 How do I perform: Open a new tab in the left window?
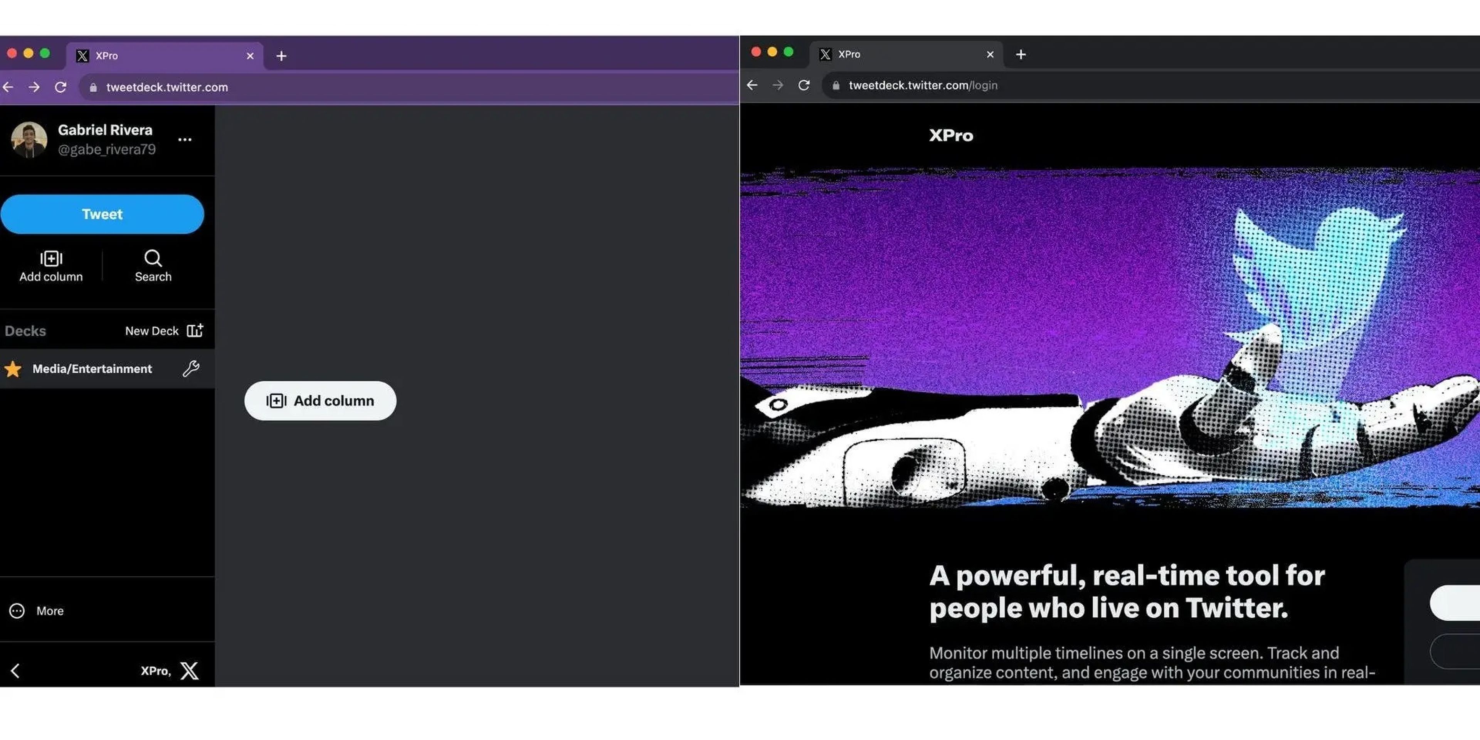tap(281, 56)
